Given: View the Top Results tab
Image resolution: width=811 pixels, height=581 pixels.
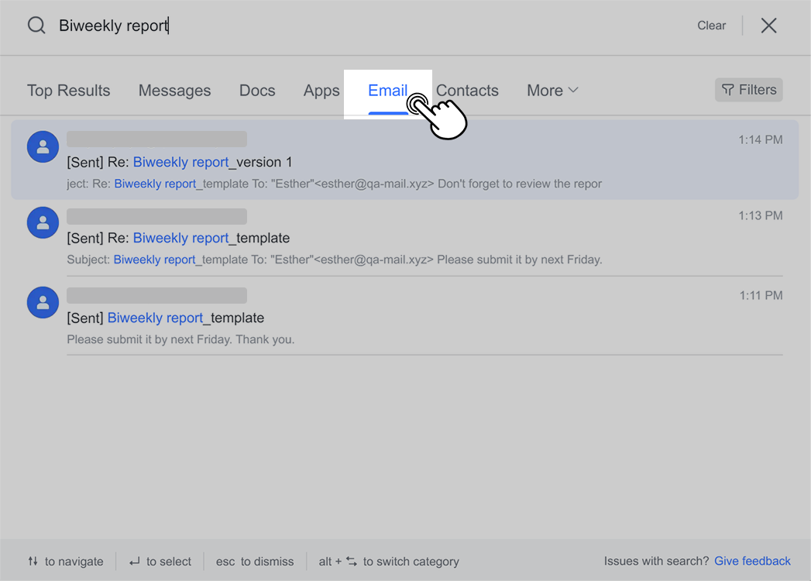Looking at the screenshot, I should [x=68, y=90].
